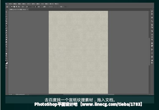This screenshot has width=159, height=110.
Task: Click the horizontal canvas scrollbar
Action: 89,95
